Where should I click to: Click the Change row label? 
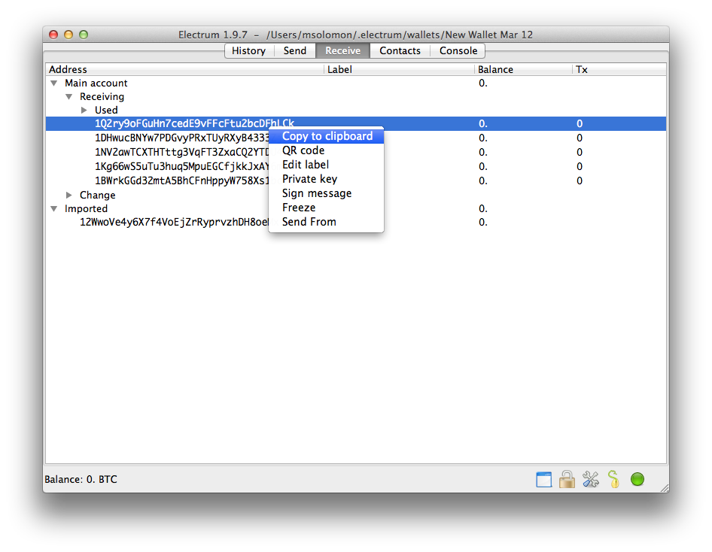pyautogui.click(x=98, y=195)
